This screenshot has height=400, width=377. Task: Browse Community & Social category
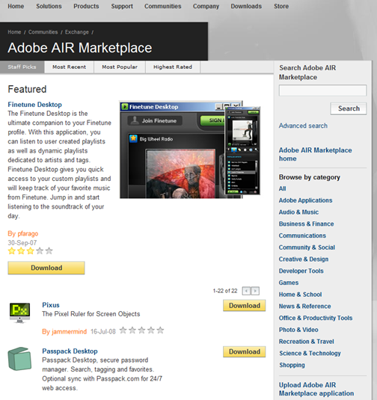307,247
